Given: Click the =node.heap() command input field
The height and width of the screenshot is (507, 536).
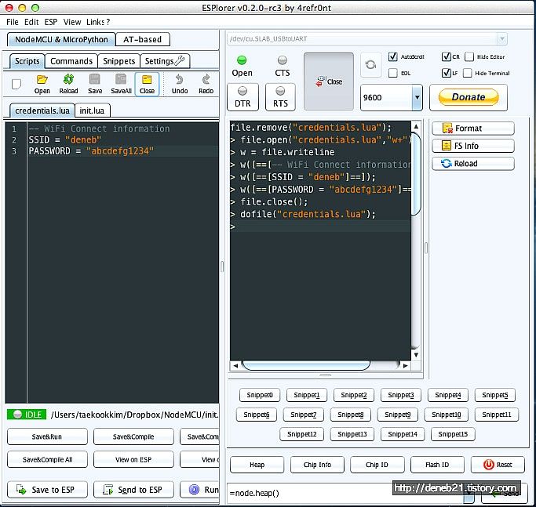Looking at the screenshot, I should coord(345,493).
